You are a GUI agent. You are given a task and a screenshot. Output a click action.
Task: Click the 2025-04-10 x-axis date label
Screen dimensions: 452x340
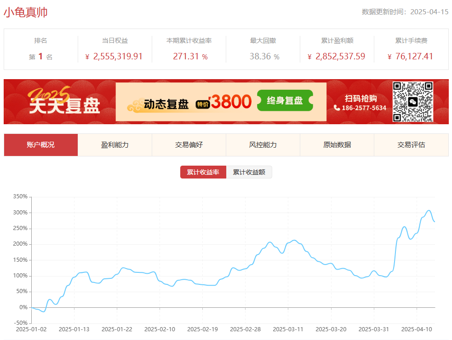point(417,329)
